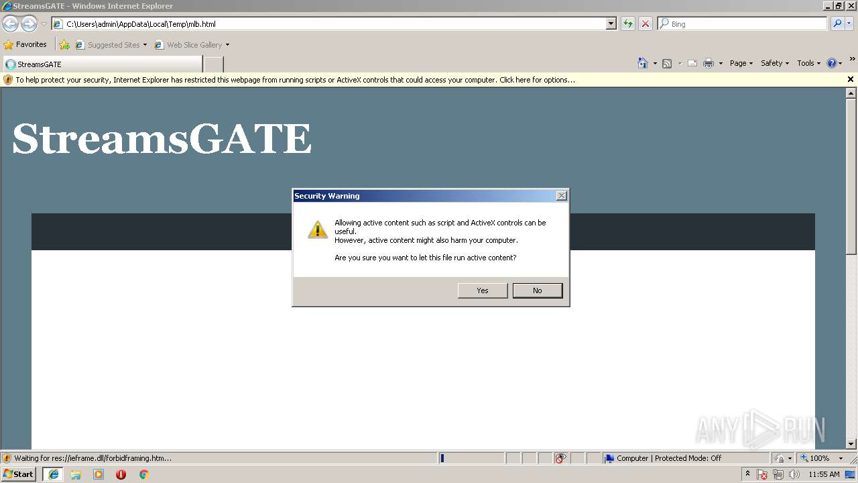The height and width of the screenshot is (483, 858).
Task: Open the Page menu
Action: 741,63
